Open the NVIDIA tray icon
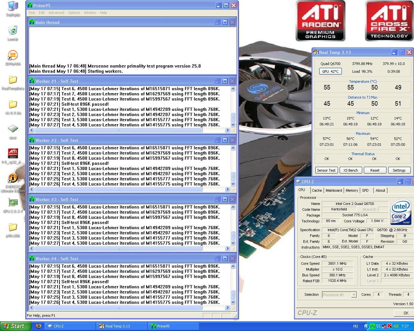Viewport: 414px width, 331px height. tap(395, 326)
